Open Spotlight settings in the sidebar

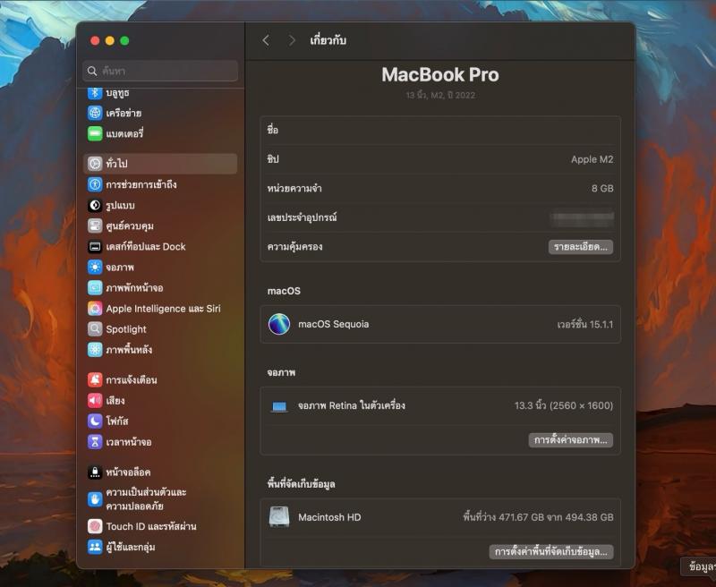click(161, 329)
